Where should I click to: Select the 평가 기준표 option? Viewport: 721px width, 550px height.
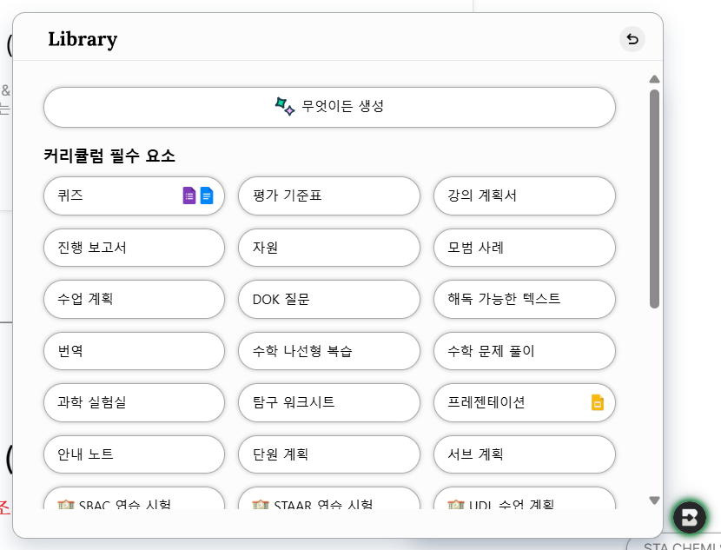(329, 195)
